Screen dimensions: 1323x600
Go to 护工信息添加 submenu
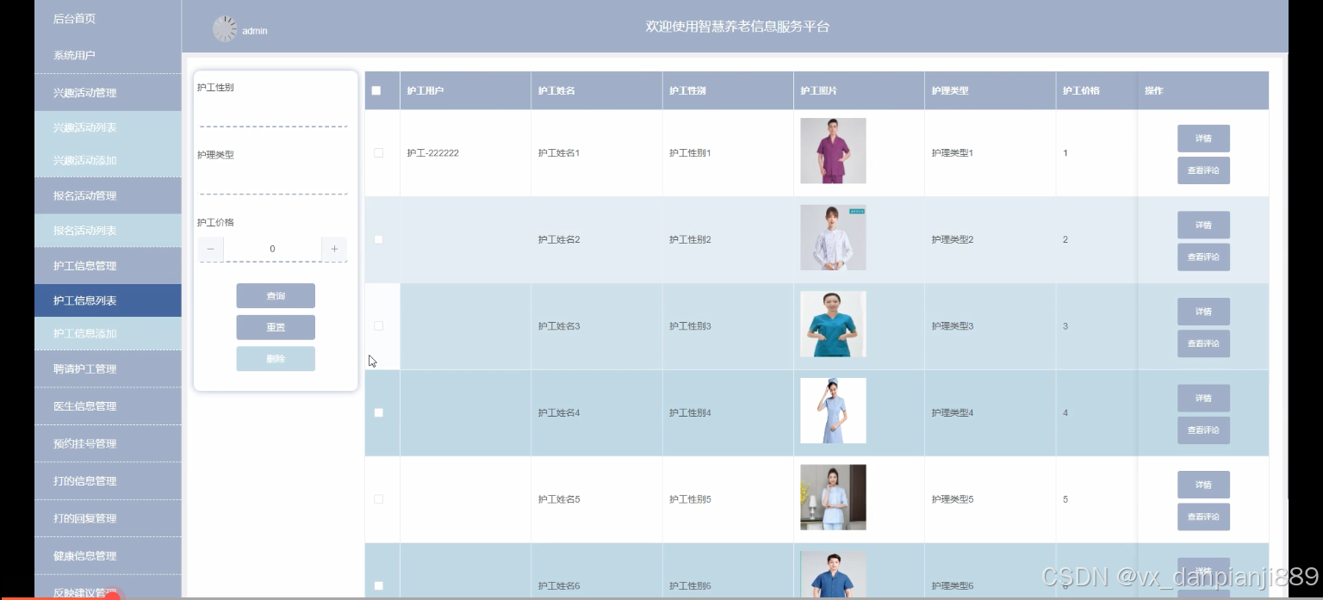108,333
